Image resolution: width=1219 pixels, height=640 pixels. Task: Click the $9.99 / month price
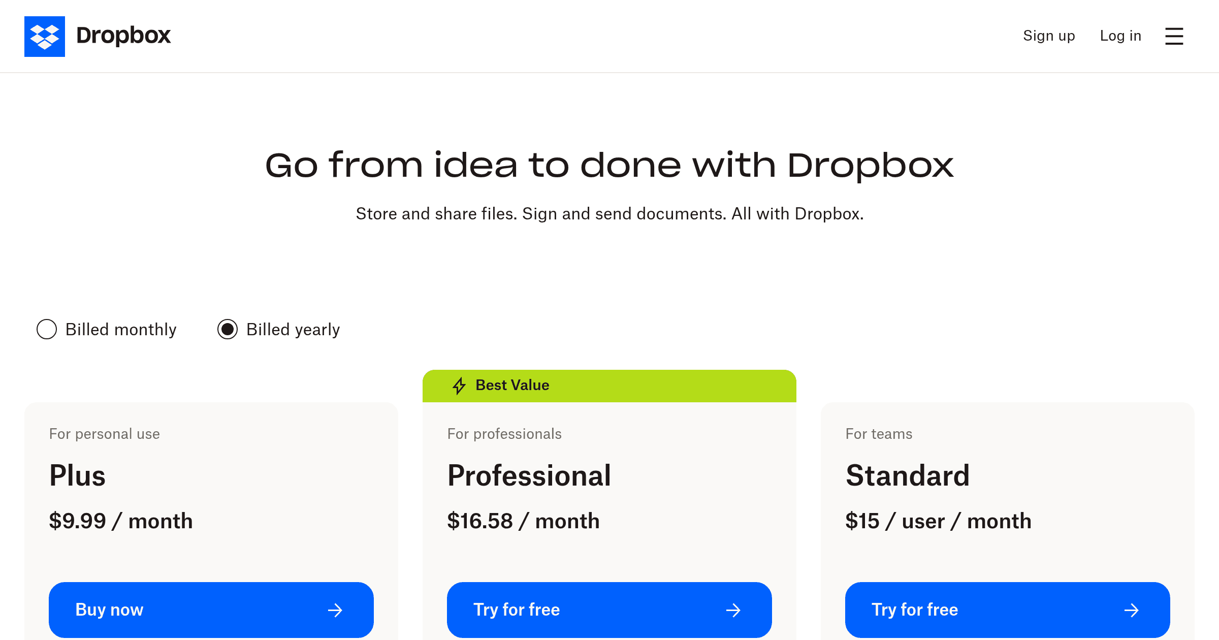pyautogui.click(x=121, y=521)
